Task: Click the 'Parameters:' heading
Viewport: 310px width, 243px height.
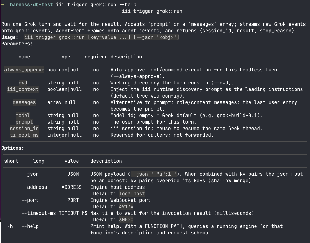Action: [x=17, y=44]
